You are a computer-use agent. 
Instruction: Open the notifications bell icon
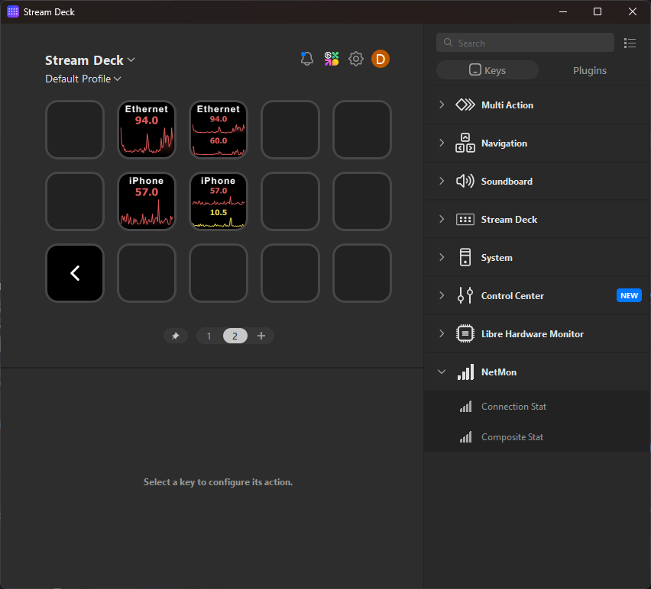click(307, 59)
